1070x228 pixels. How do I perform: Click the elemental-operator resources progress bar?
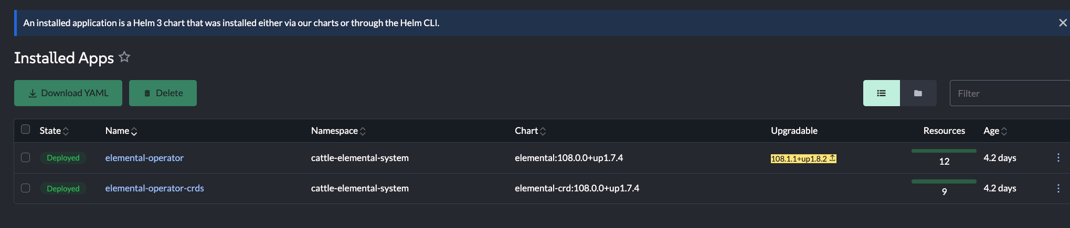pos(944,151)
